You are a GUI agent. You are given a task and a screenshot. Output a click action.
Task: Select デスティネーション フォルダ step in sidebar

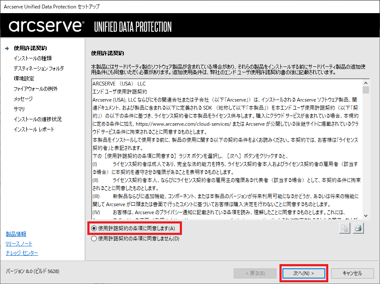click(39, 69)
